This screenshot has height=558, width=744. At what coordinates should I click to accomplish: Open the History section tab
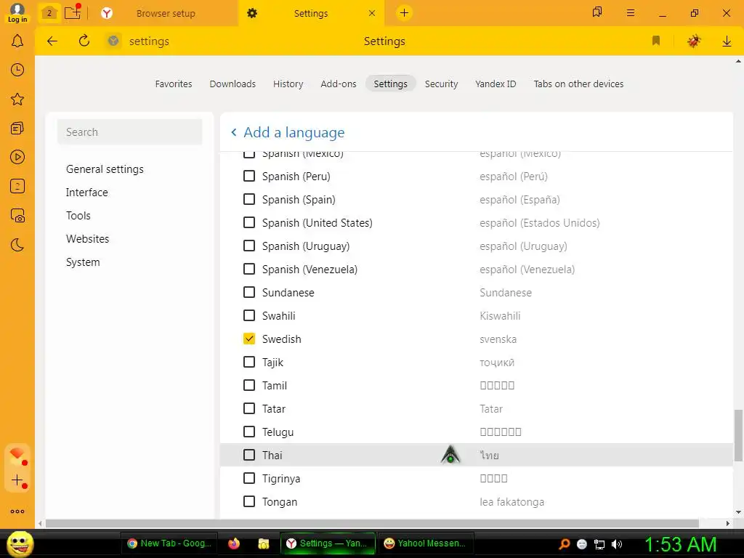[x=288, y=84]
